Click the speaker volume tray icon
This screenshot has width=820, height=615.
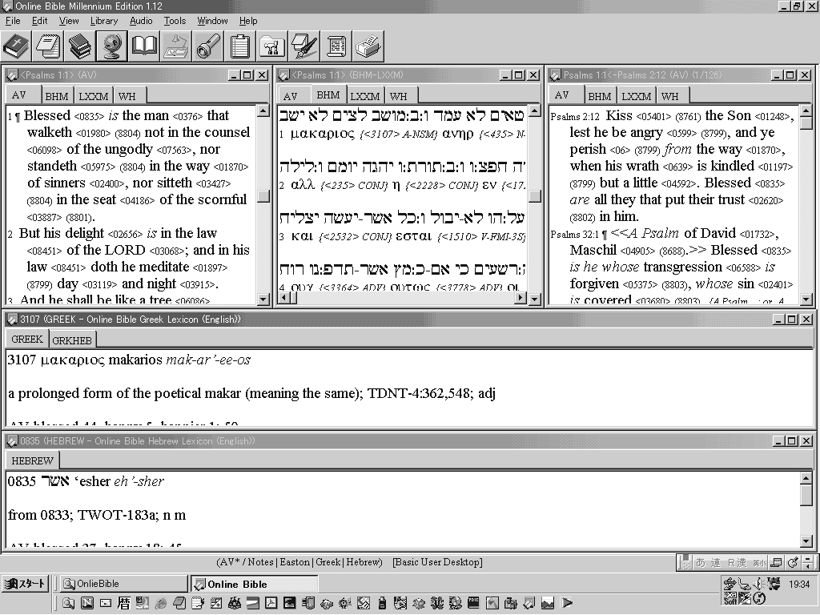point(759,583)
